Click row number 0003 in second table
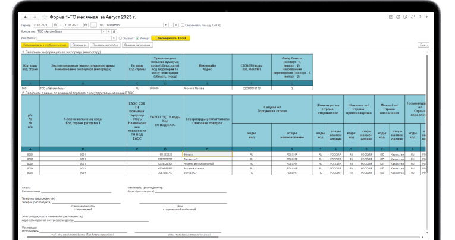 point(30,164)
